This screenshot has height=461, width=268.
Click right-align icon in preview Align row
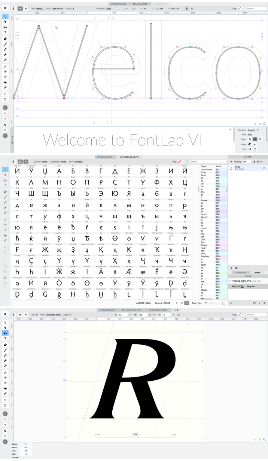coord(259,139)
